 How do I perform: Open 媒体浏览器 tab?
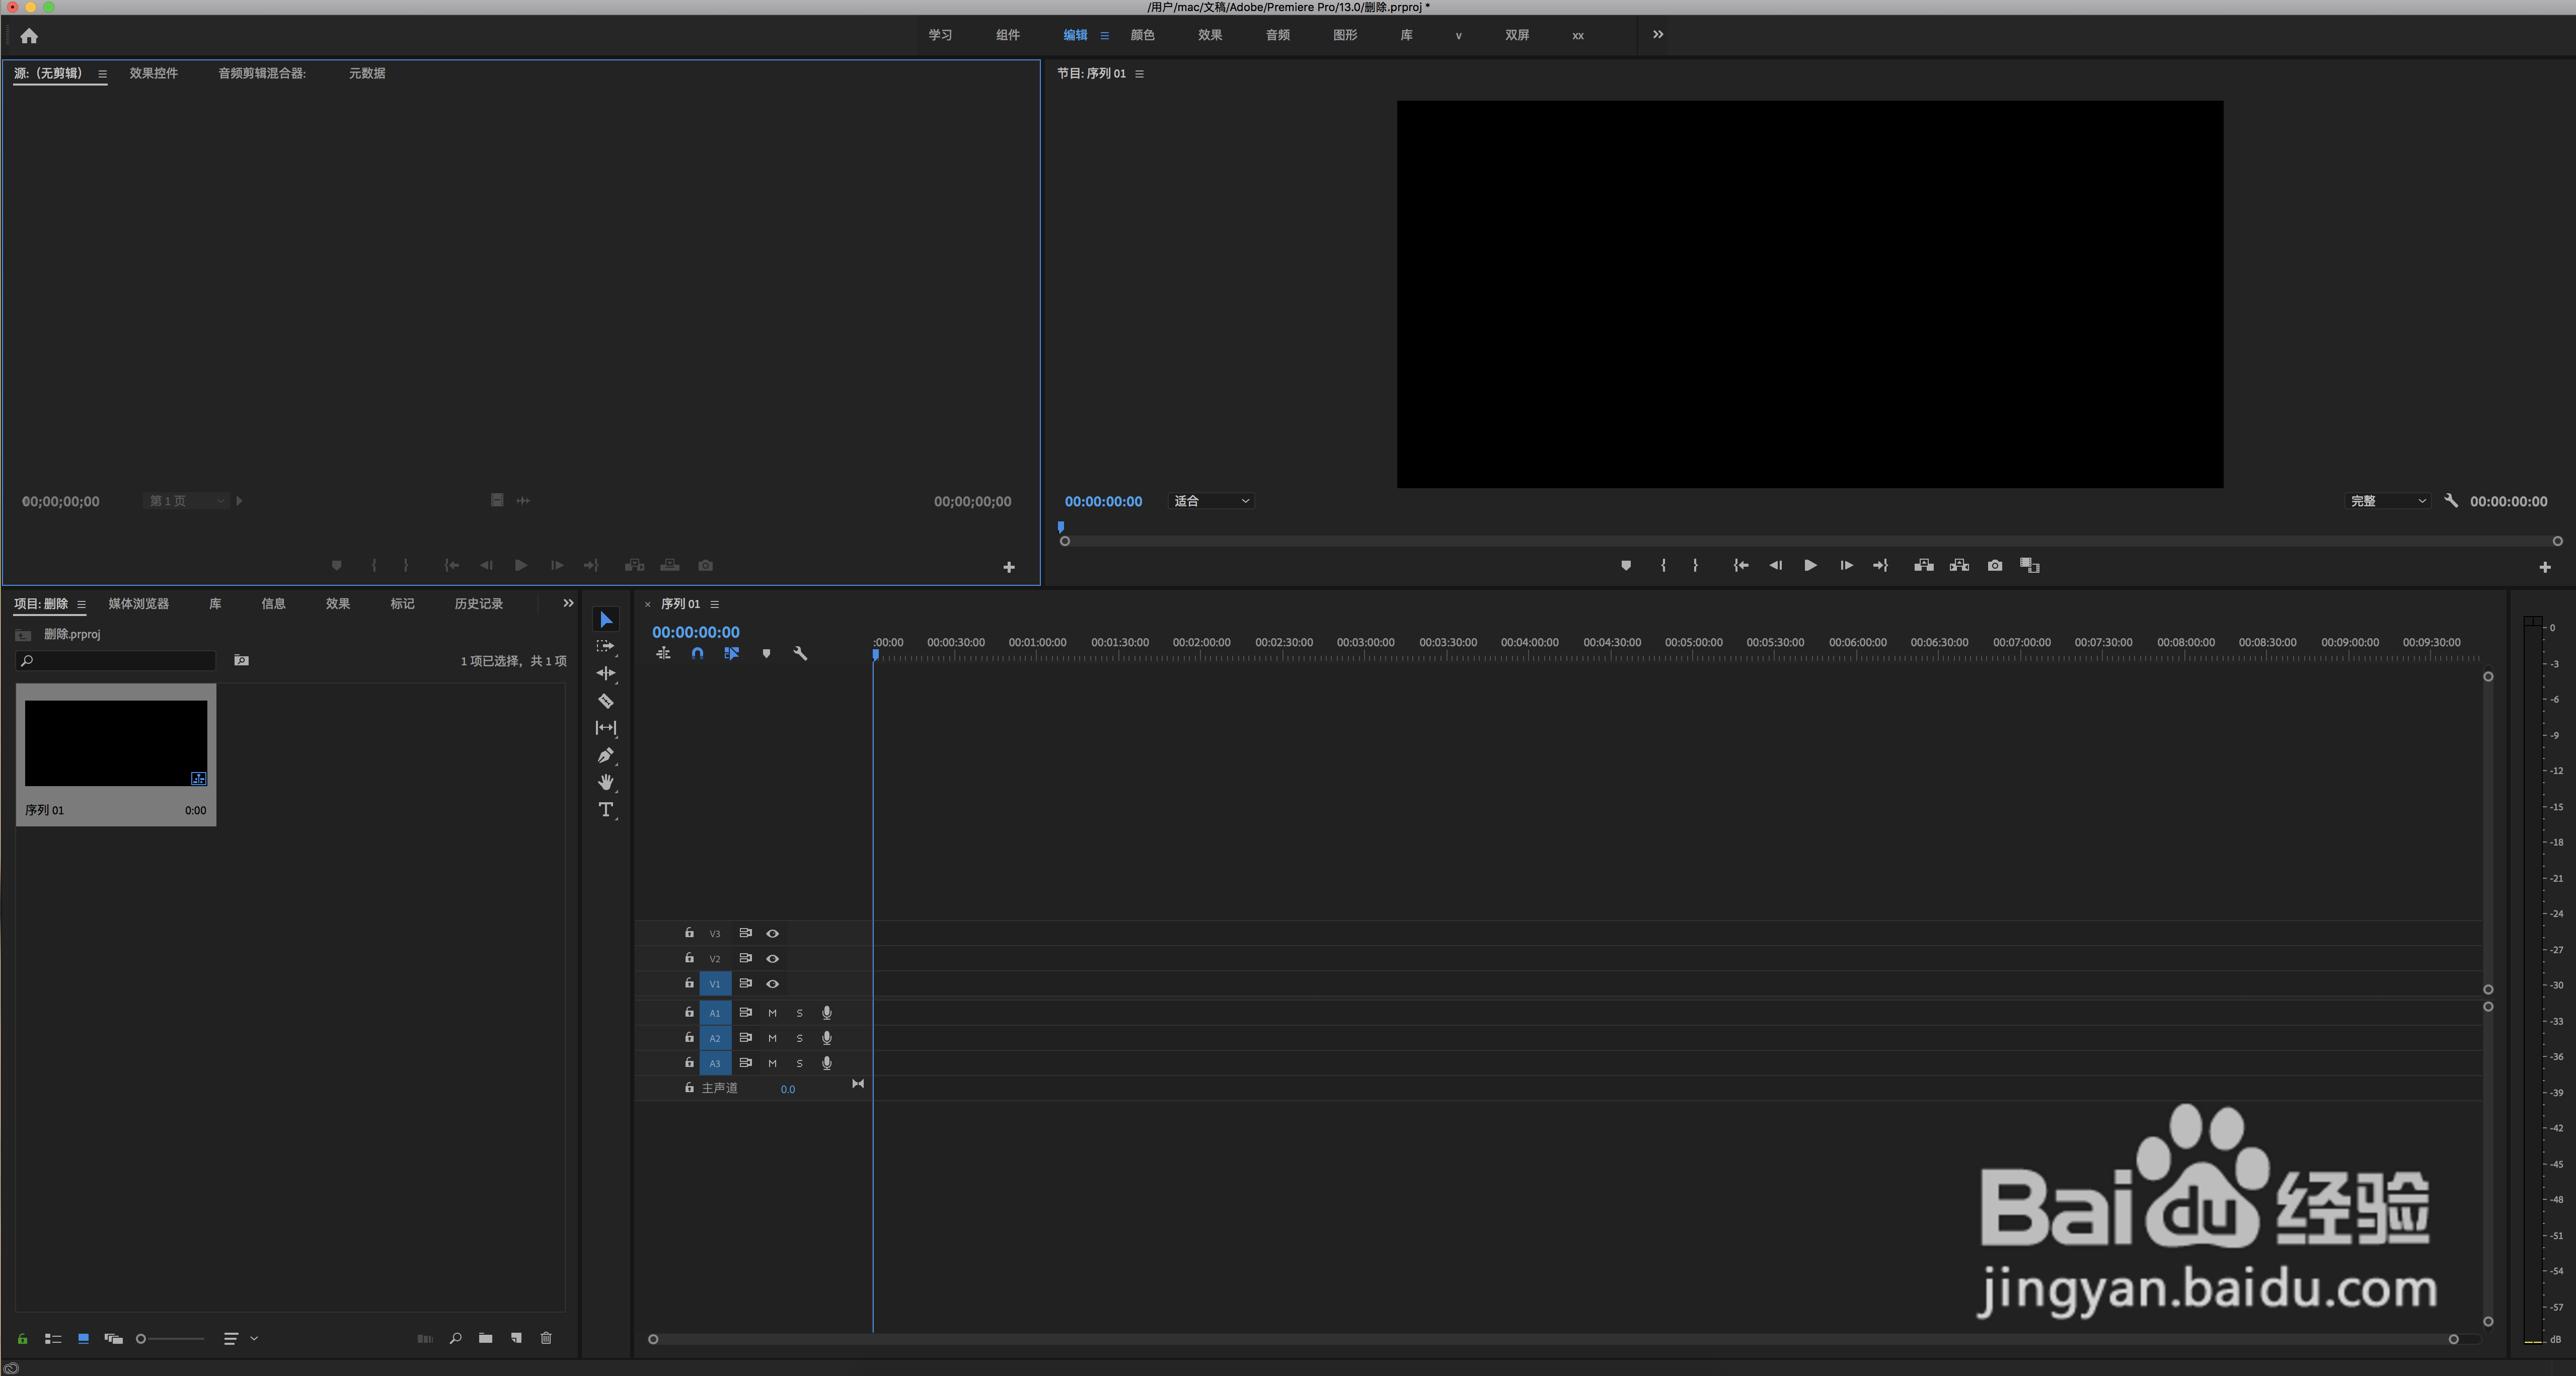coord(139,604)
